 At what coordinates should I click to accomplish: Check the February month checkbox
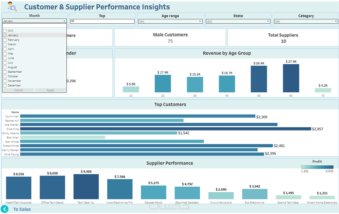(x=5, y=40)
